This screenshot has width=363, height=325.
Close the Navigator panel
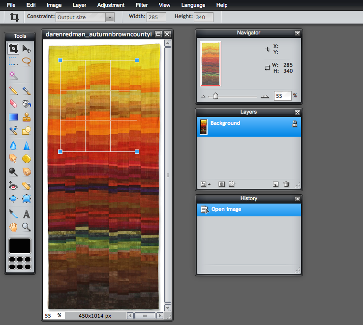(298, 33)
